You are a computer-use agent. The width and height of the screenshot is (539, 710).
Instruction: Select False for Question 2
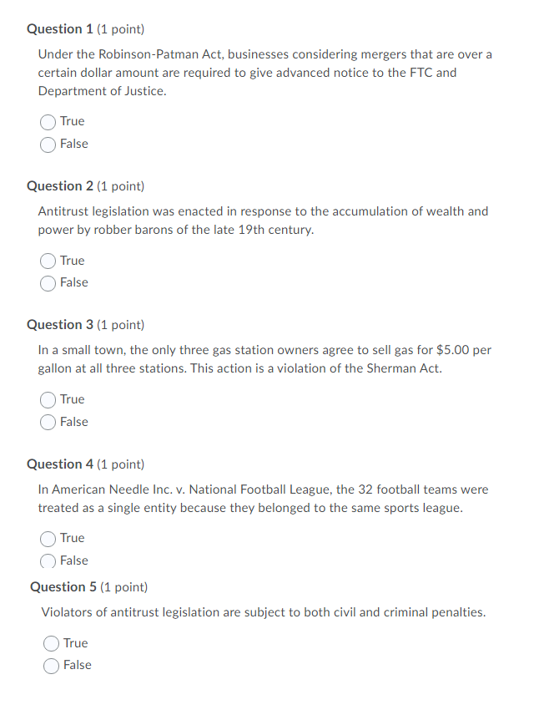point(48,282)
